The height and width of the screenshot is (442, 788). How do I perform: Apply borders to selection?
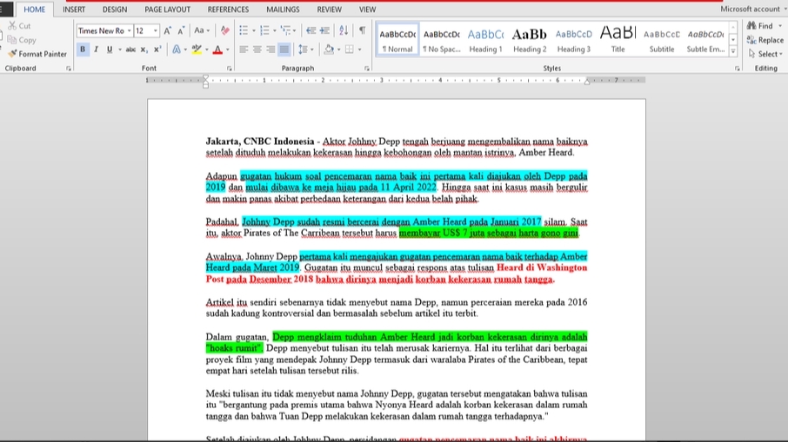click(x=350, y=49)
